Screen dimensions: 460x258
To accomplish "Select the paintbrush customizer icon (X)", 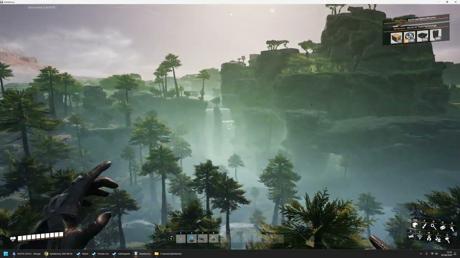I will click(424, 226).
